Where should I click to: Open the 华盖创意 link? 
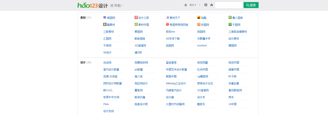tap(234, 83)
